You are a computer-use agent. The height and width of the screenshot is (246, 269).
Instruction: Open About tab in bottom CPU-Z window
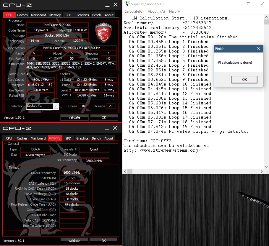click(109, 138)
